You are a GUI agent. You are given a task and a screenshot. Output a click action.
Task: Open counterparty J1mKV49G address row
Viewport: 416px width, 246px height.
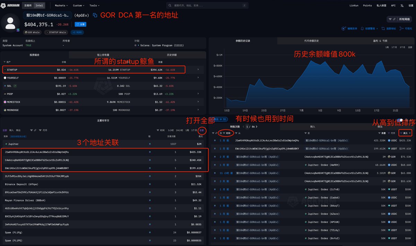coord(104,152)
